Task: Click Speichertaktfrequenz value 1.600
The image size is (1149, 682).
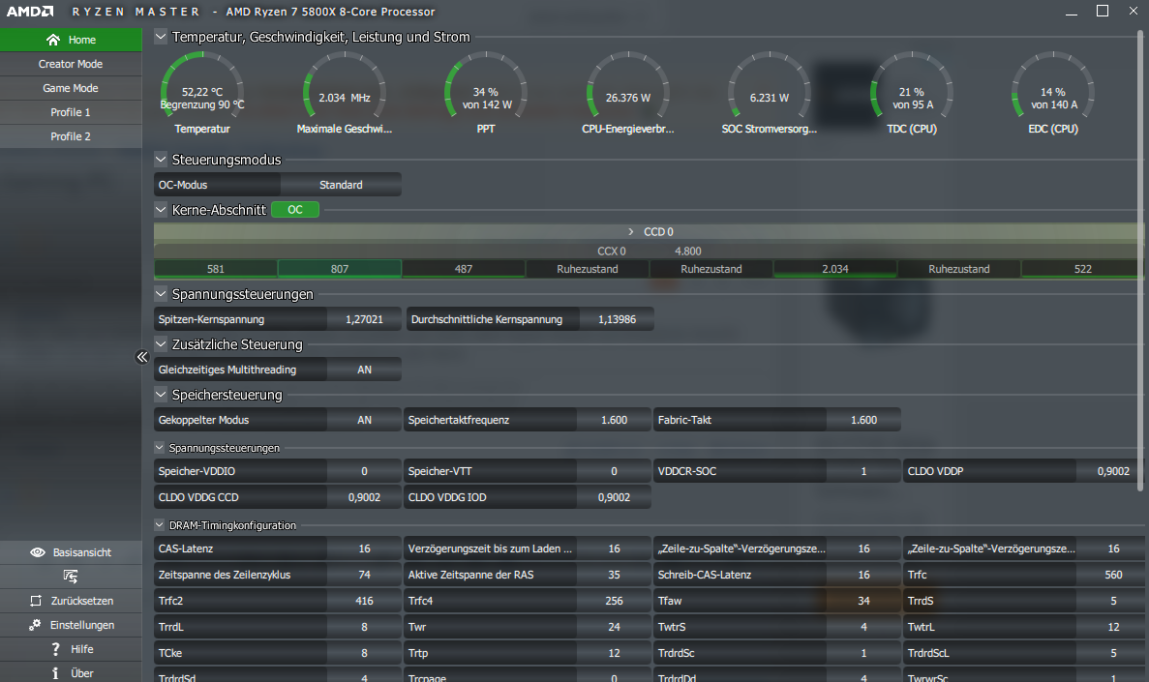Action: pyautogui.click(x=614, y=420)
